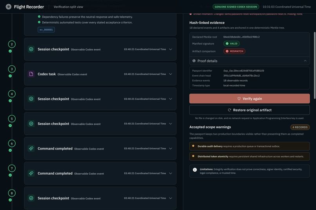The width and height of the screenshot is (316, 210).
Task: Select timeline step marker 8
Action: coord(12,193)
